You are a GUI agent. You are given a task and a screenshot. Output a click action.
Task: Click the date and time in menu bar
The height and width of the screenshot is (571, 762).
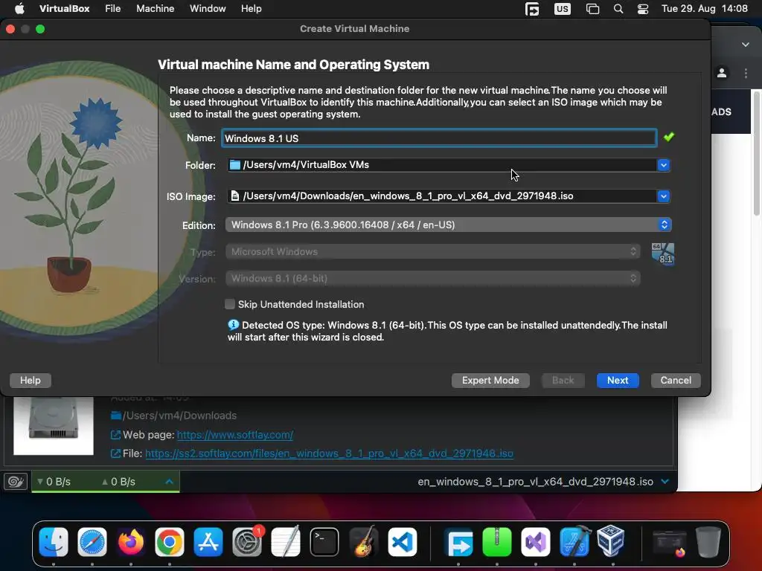coord(704,8)
